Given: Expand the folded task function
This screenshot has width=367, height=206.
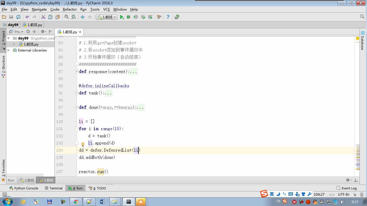Looking at the screenshot, I should coord(77,93).
